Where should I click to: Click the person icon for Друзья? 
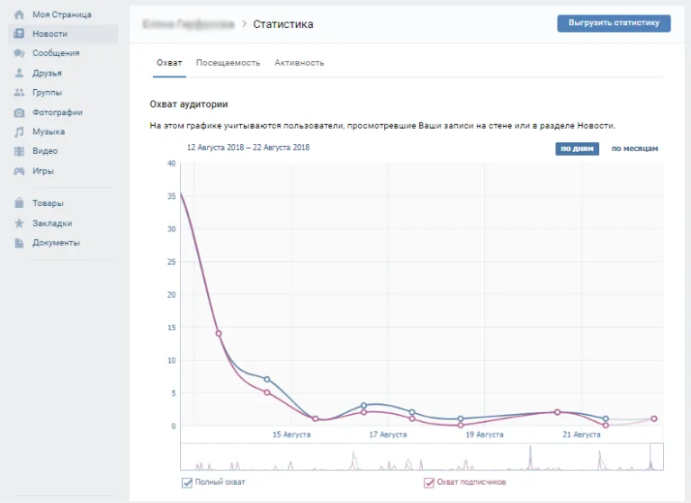pyautogui.click(x=19, y=73)
